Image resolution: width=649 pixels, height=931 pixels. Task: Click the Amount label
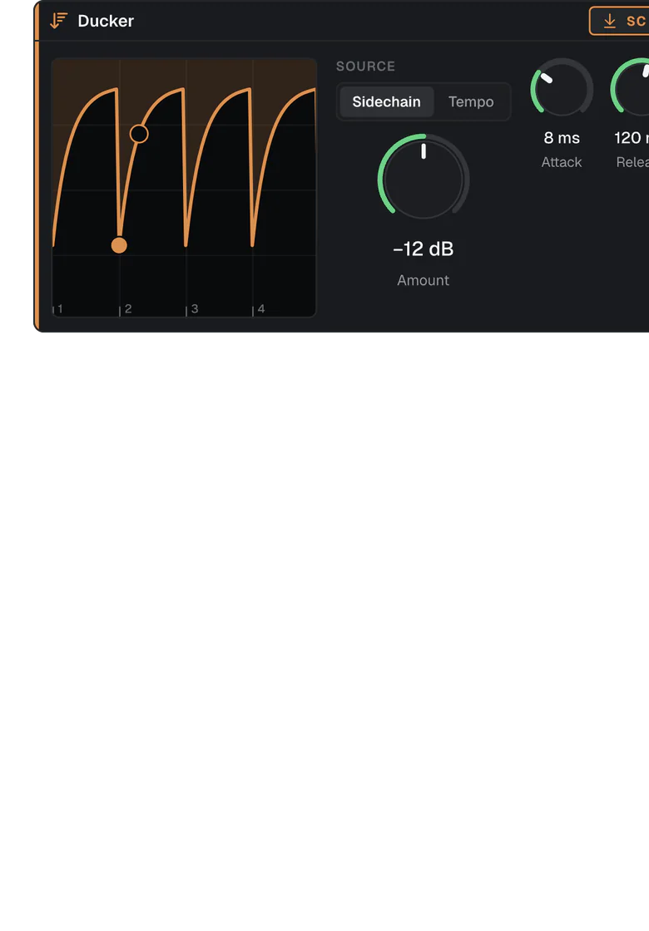[424, 280]
